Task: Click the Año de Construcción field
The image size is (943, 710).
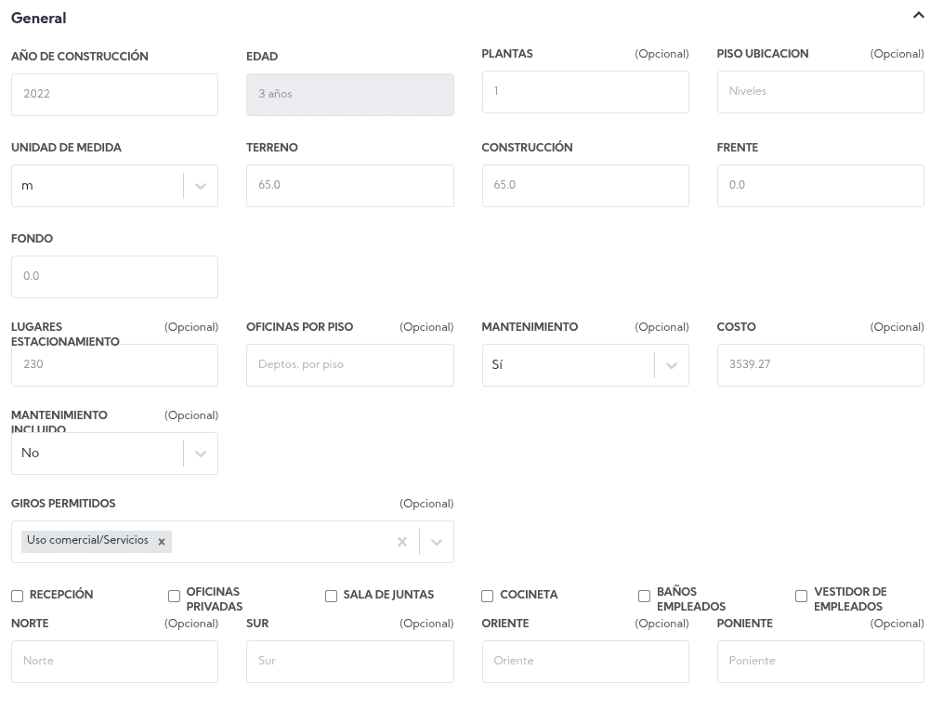Action: pos(114,95)
